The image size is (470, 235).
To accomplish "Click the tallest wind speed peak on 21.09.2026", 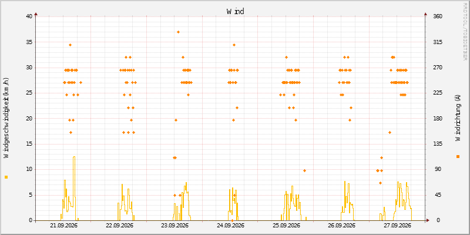I will coord(74,157).
